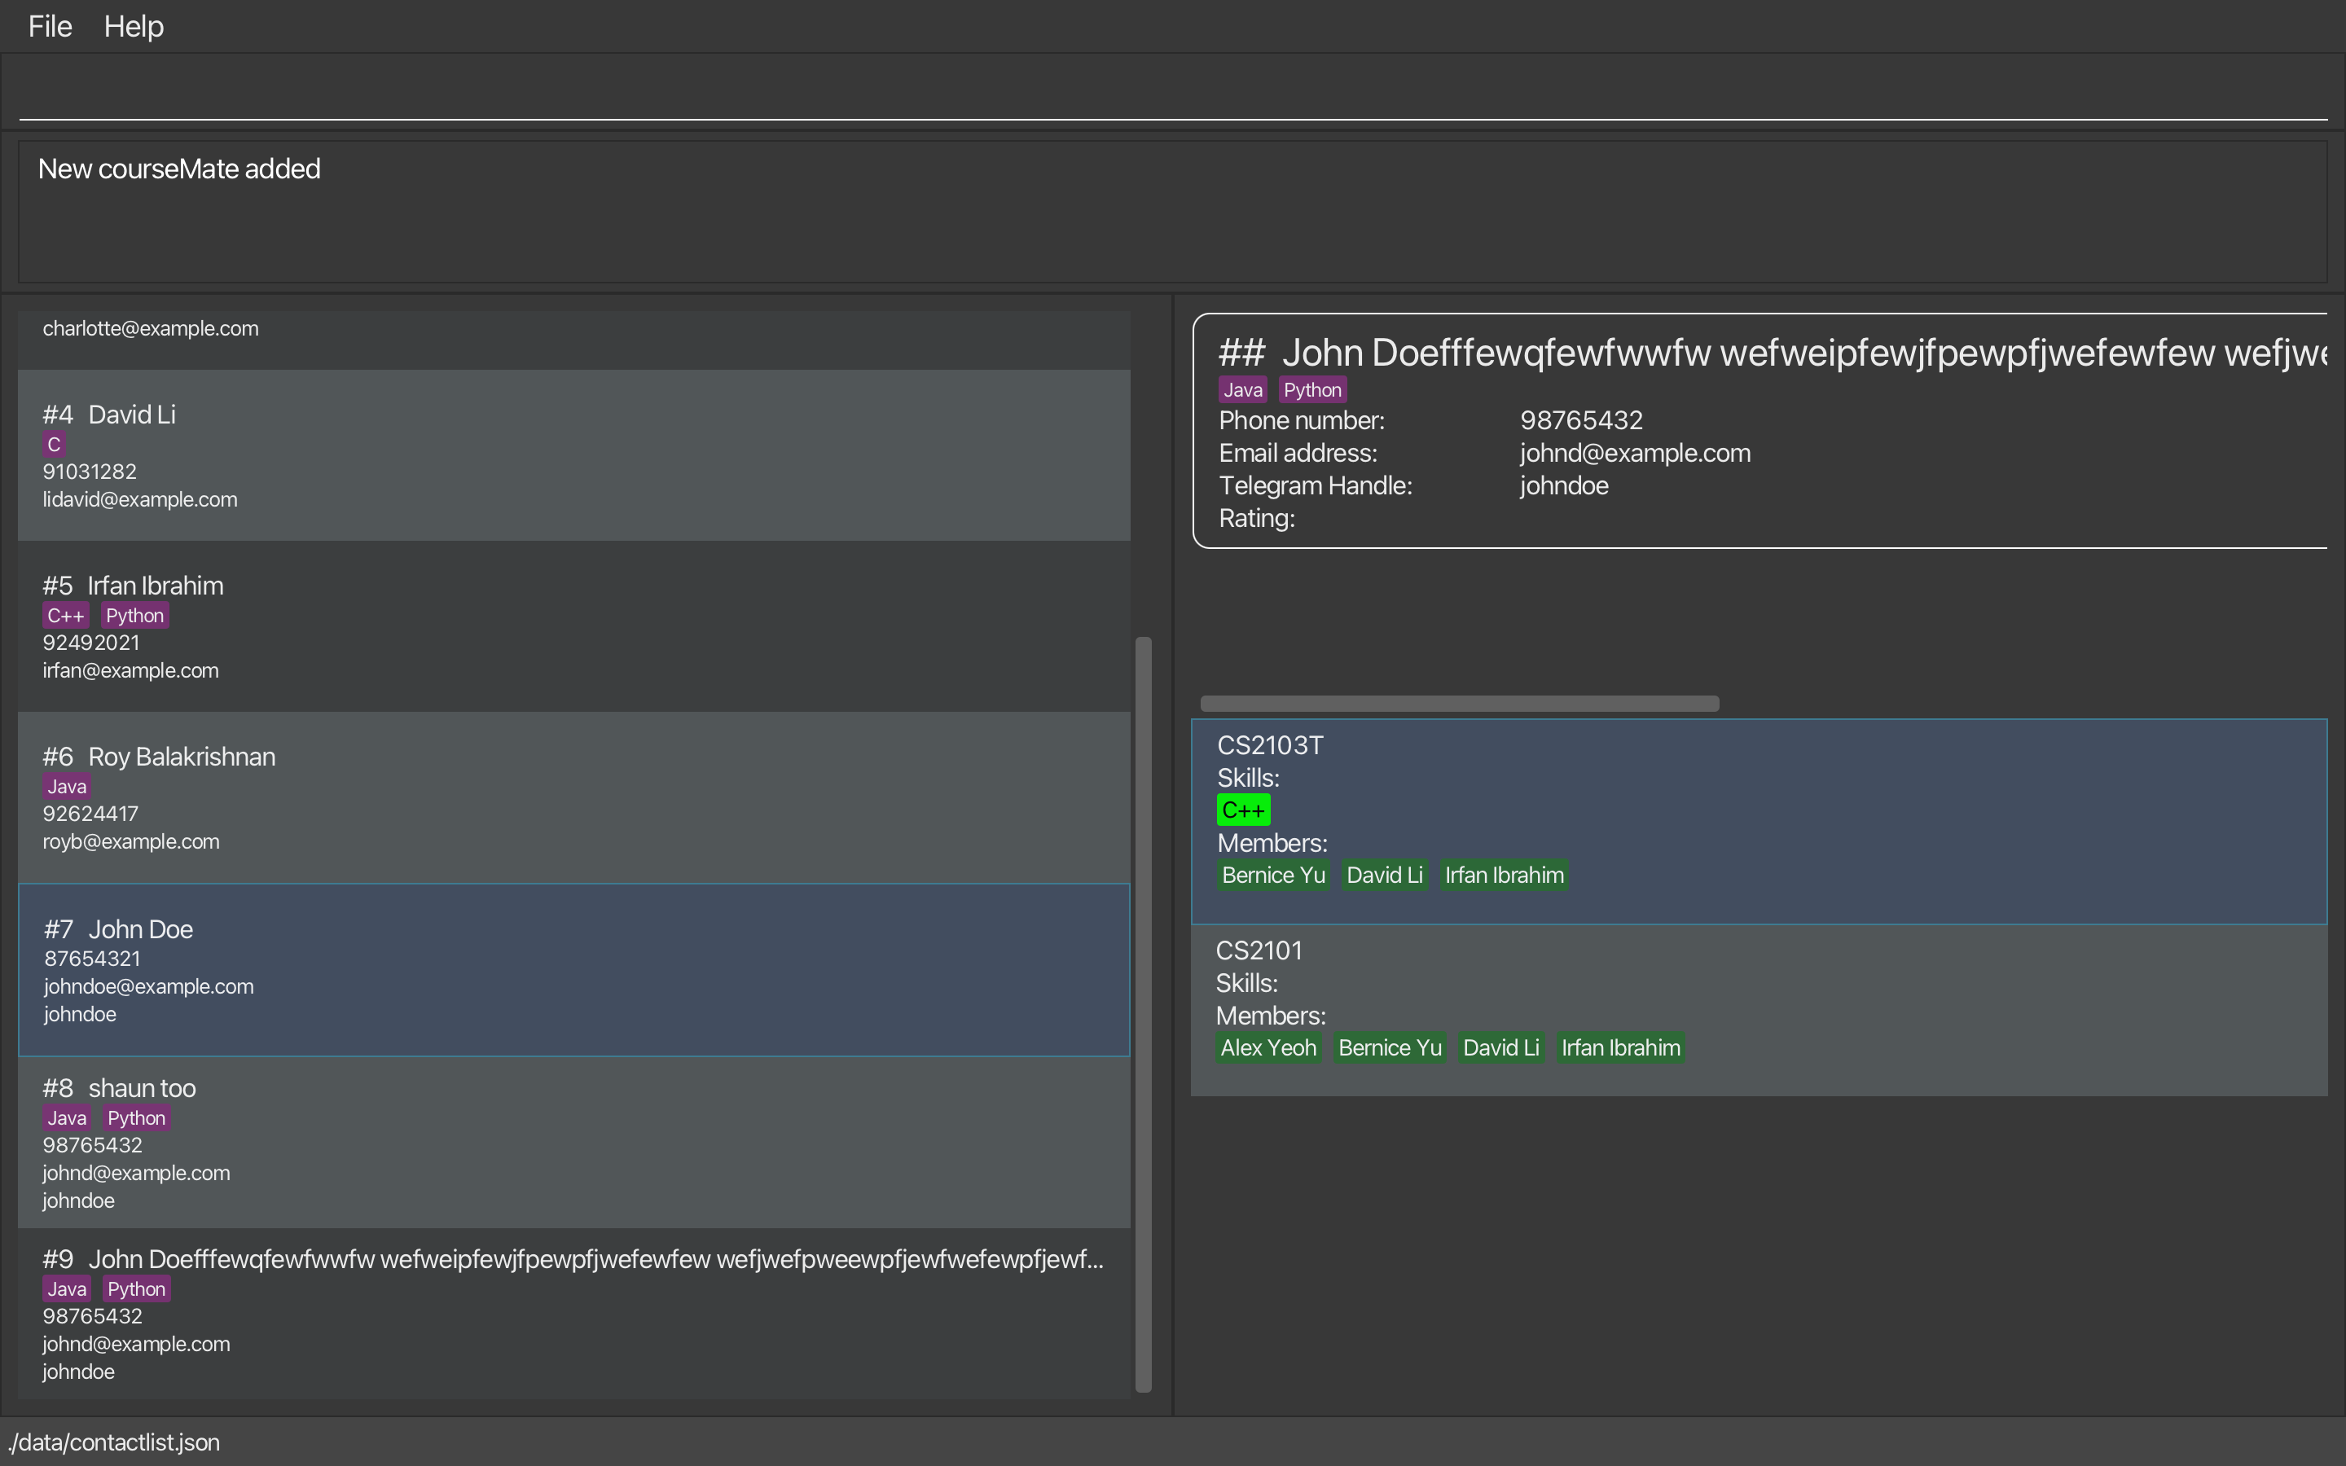Click Bernice Yu member tag in CS2103T
Viewport: 2346px width, 1466px height.
click(1273, 876)
